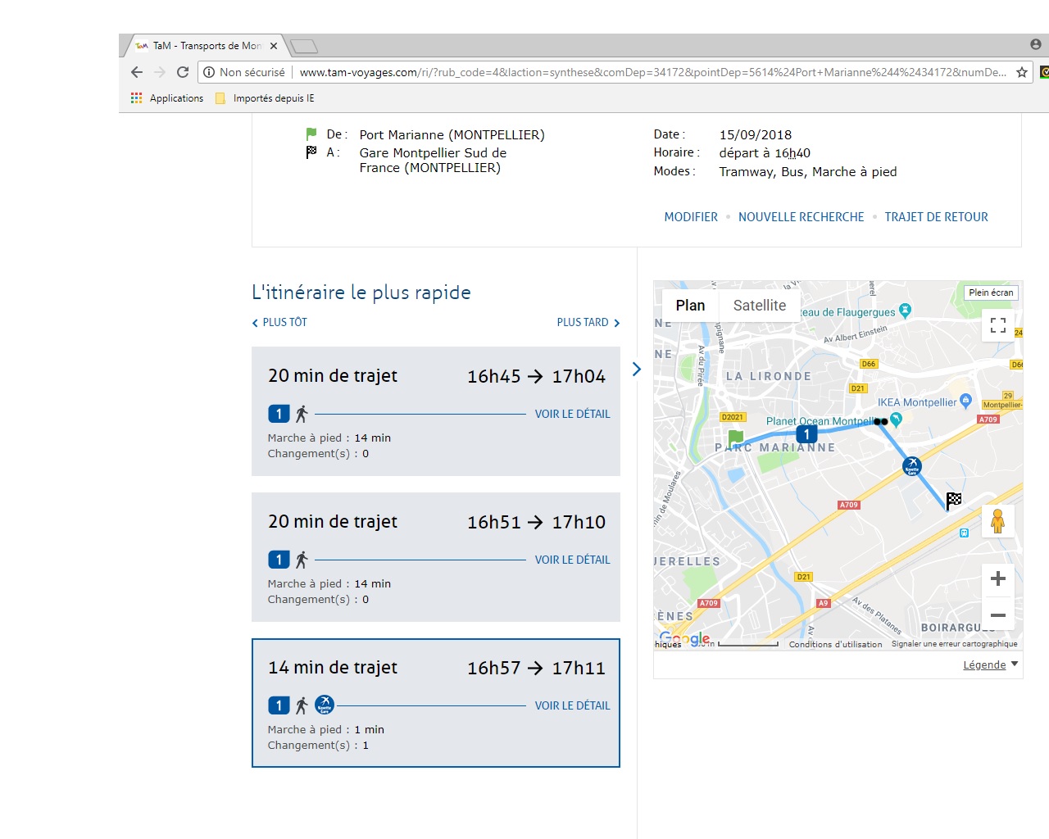The height and width of the screenshot is (839, 1049).
Task: Toggle fullscreen map view icon
Action: (997, 325)
